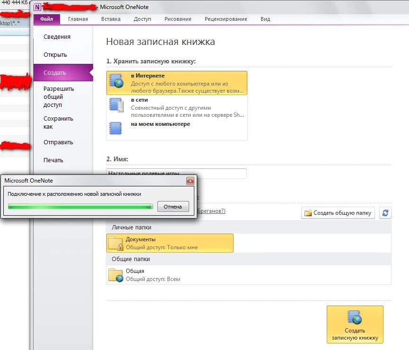Viewport: 409px width, 350px height.
Task: Click the refresh folders icon button
Action: pos(385,213)
